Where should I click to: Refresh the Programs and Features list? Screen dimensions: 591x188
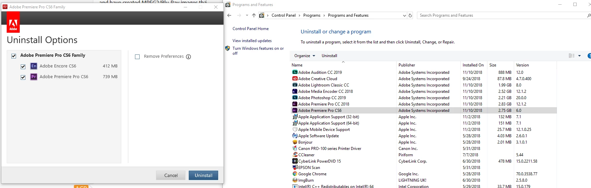tap(410, 15)
